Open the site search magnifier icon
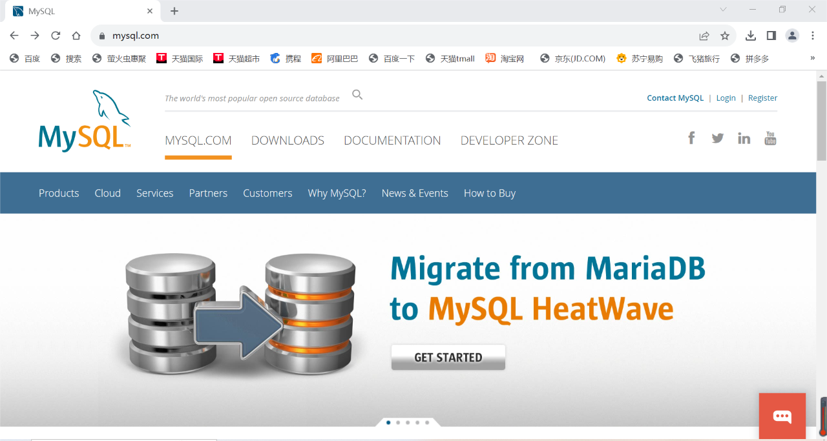Viewport: 827px width, 441px height. pyautogui.click(x=357, y=95)
